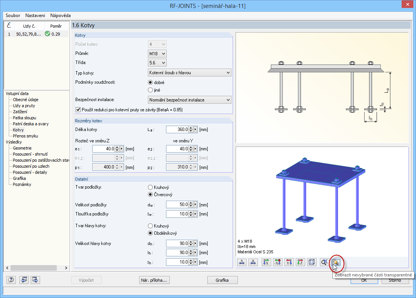Click the Storno button

(395, 281)
